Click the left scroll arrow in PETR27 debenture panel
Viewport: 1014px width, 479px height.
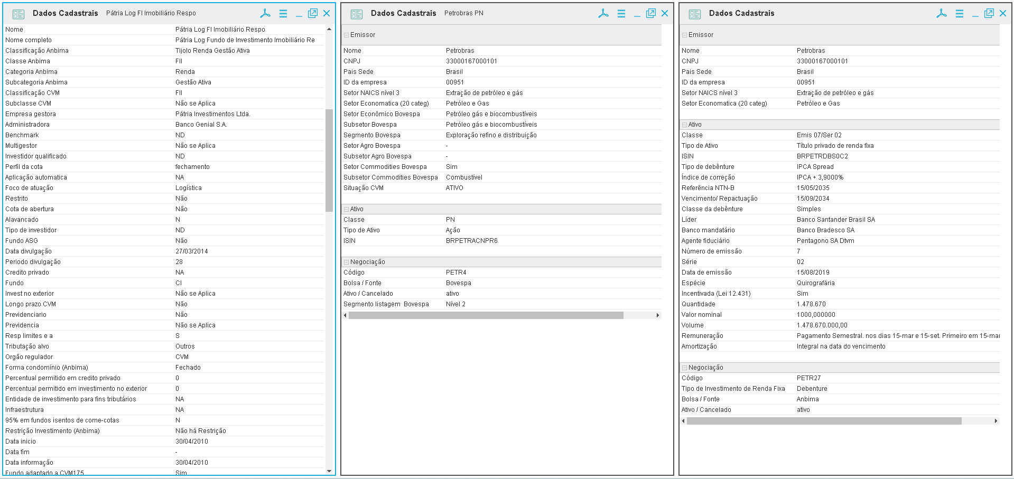(683, 421)
